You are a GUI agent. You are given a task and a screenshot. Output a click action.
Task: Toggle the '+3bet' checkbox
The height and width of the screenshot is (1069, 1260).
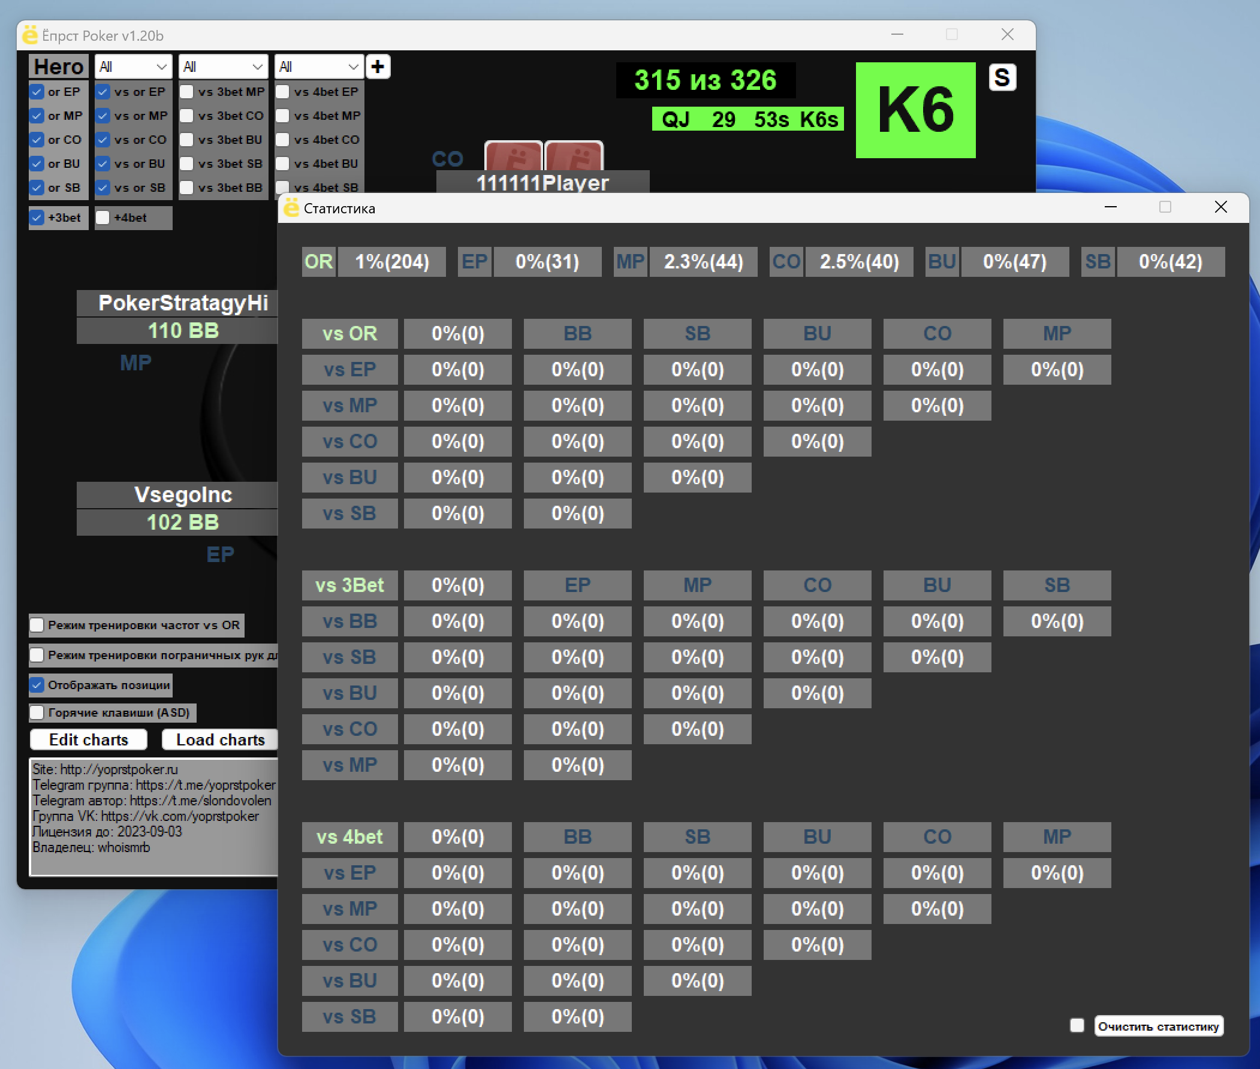tap(37, 218)
